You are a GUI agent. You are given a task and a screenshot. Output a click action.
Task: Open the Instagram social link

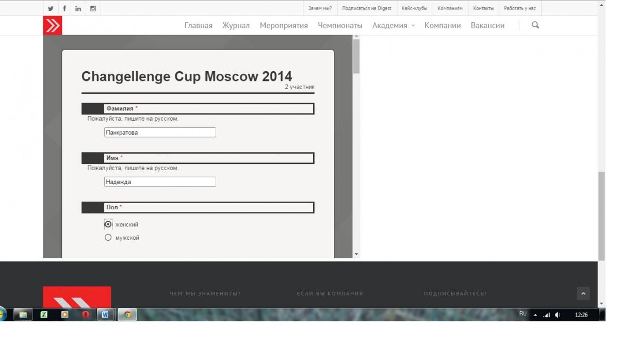coord(93,8)
